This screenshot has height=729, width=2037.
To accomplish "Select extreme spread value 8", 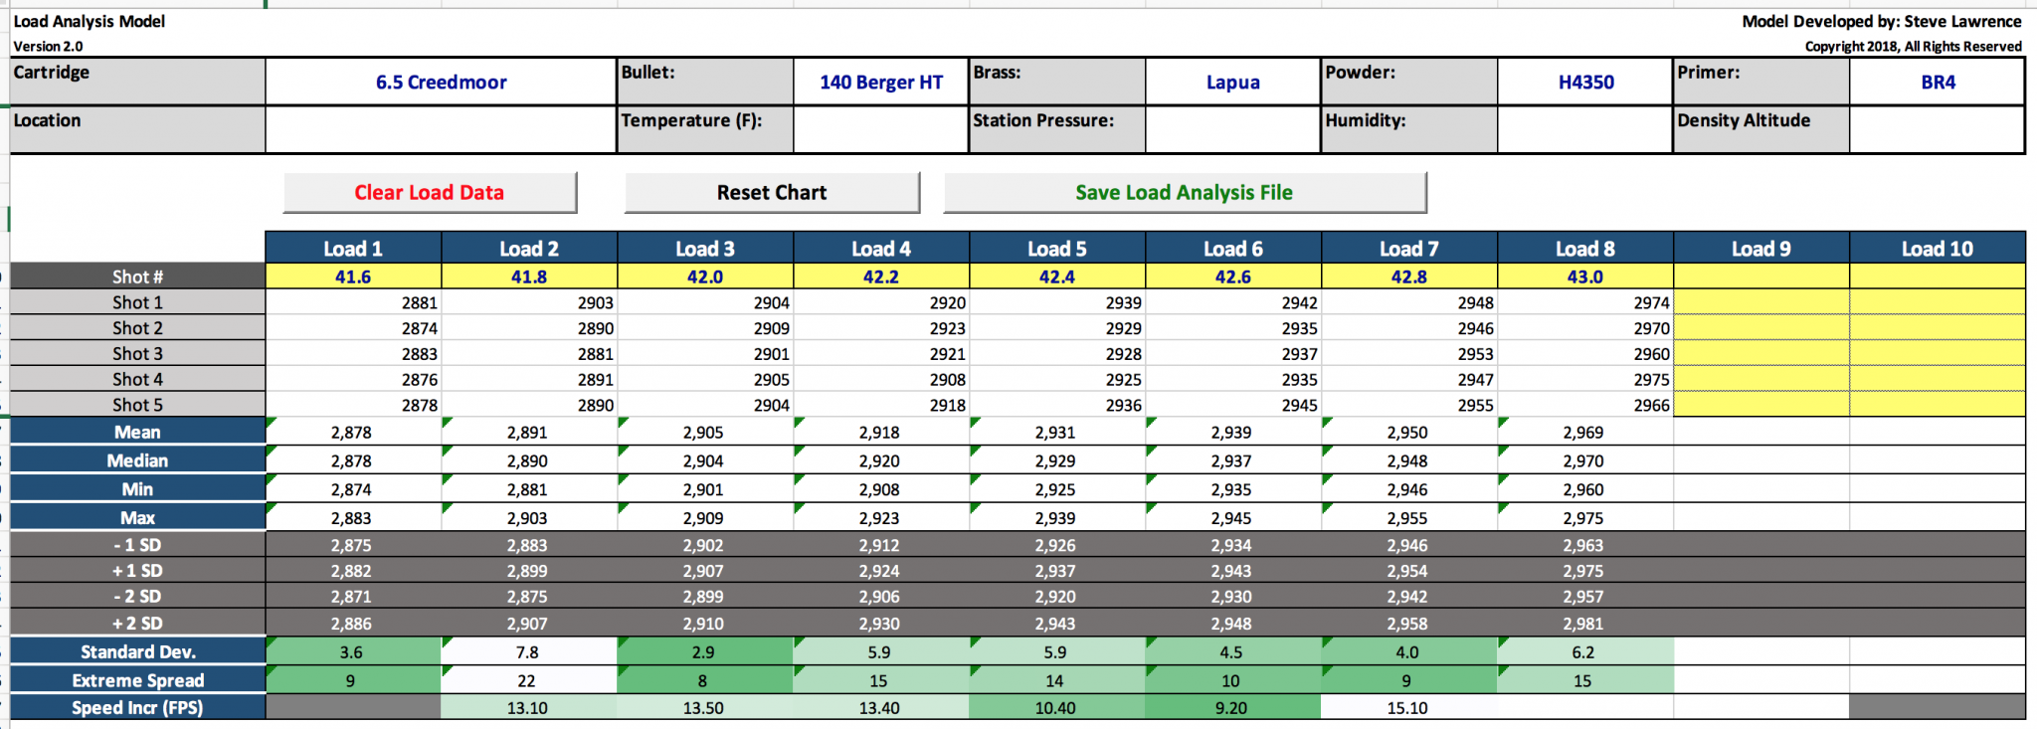I will [705, 680].
